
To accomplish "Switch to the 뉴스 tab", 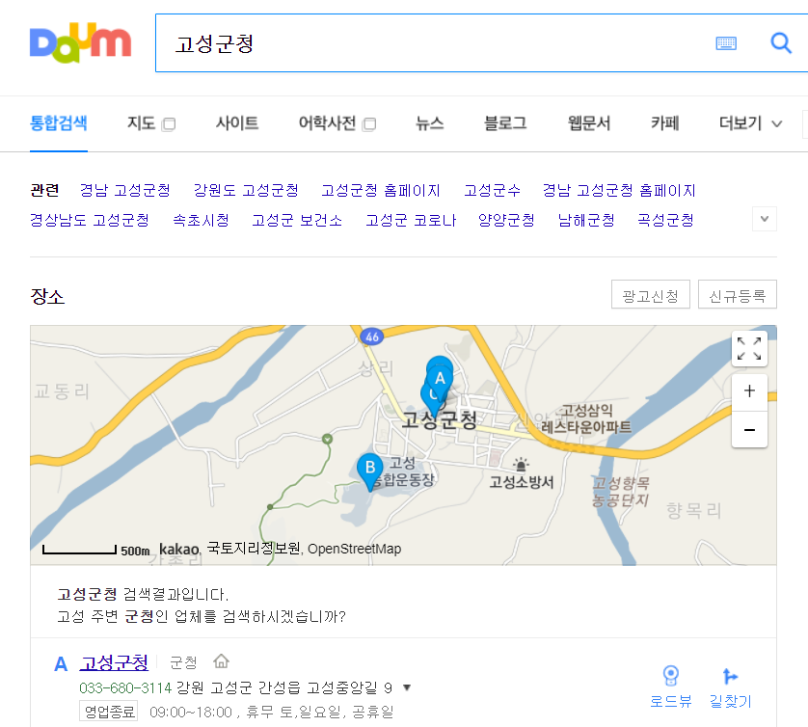I will point(430,123).
